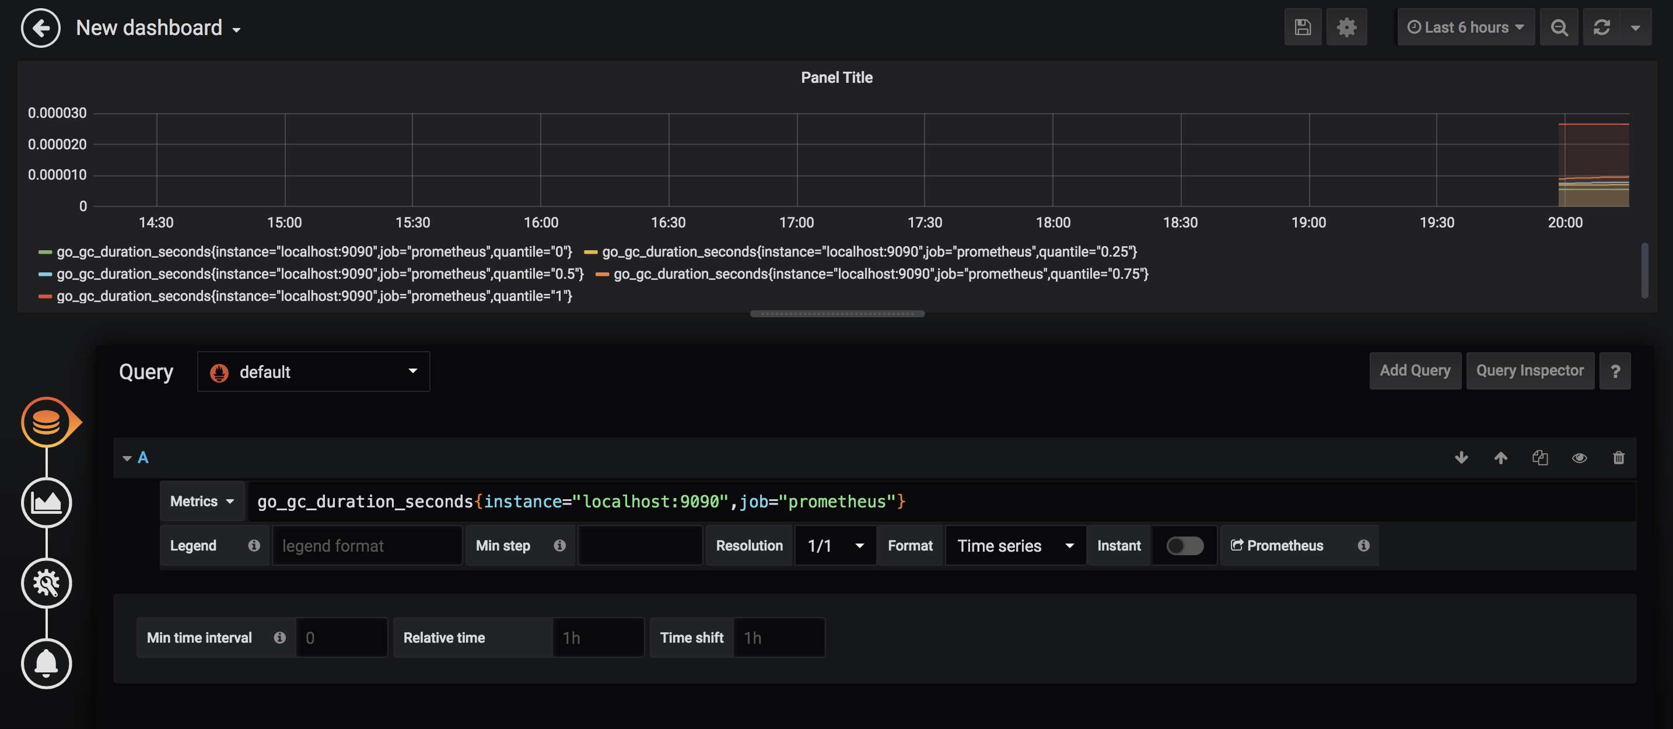Click the Add Query button

(x=1415, y=371)
